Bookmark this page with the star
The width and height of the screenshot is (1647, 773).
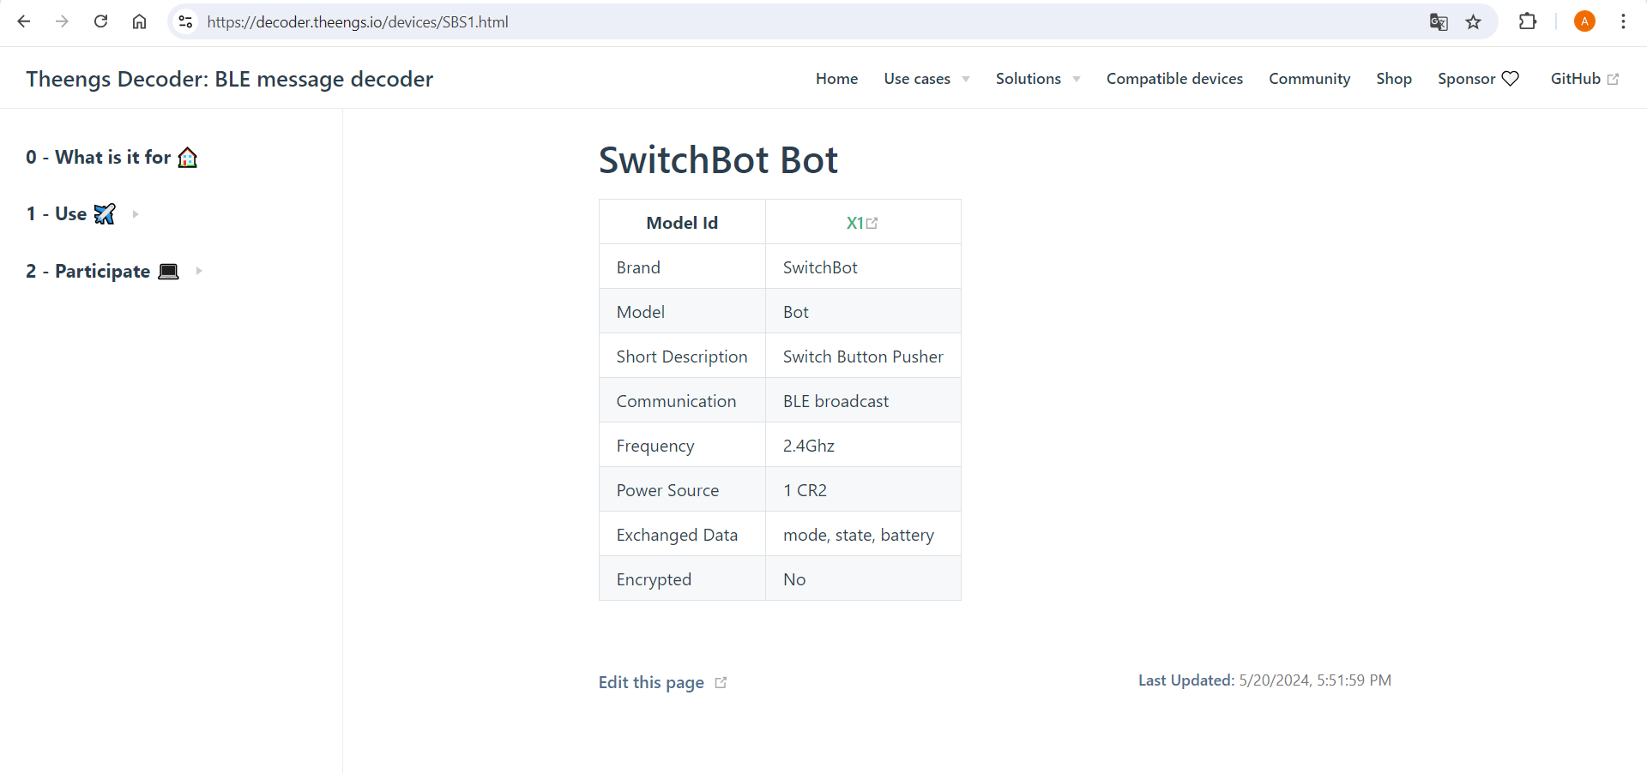[1474, 21]
